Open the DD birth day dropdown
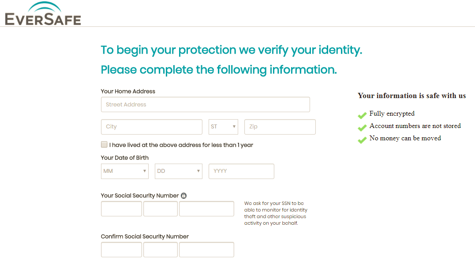The height and width of the screenshot is (263, 475). [179, 171]
